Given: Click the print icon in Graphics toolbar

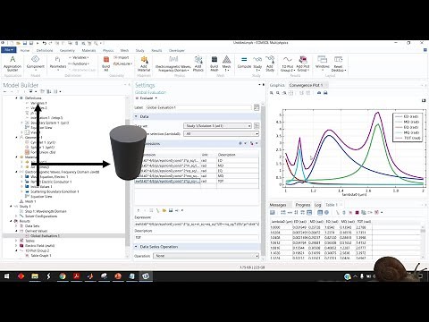Looking at the screenshot, I should 325,93.
